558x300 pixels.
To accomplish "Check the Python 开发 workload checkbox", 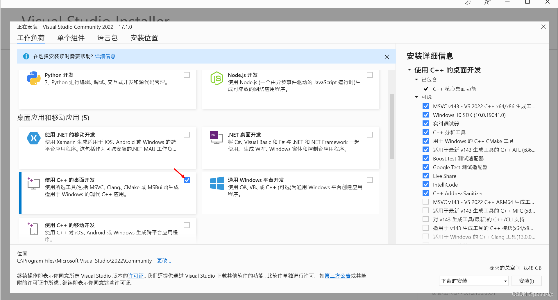I will click(x=187, y=75).
